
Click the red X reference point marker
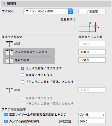point(96,26)
